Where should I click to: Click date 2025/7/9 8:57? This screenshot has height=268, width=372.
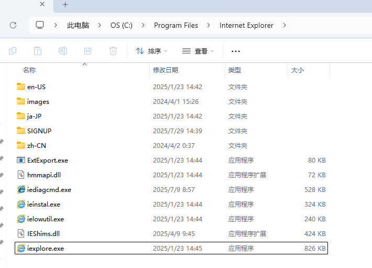point(174,190)
